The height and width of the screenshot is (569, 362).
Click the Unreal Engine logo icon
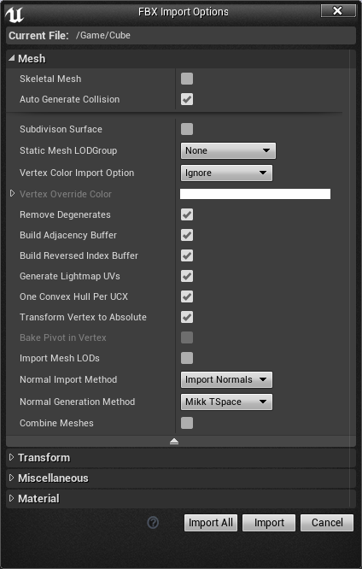[15, 15]
